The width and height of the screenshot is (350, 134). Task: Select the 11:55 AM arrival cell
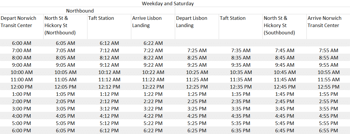pyautogui.click(x=328, y=80)
